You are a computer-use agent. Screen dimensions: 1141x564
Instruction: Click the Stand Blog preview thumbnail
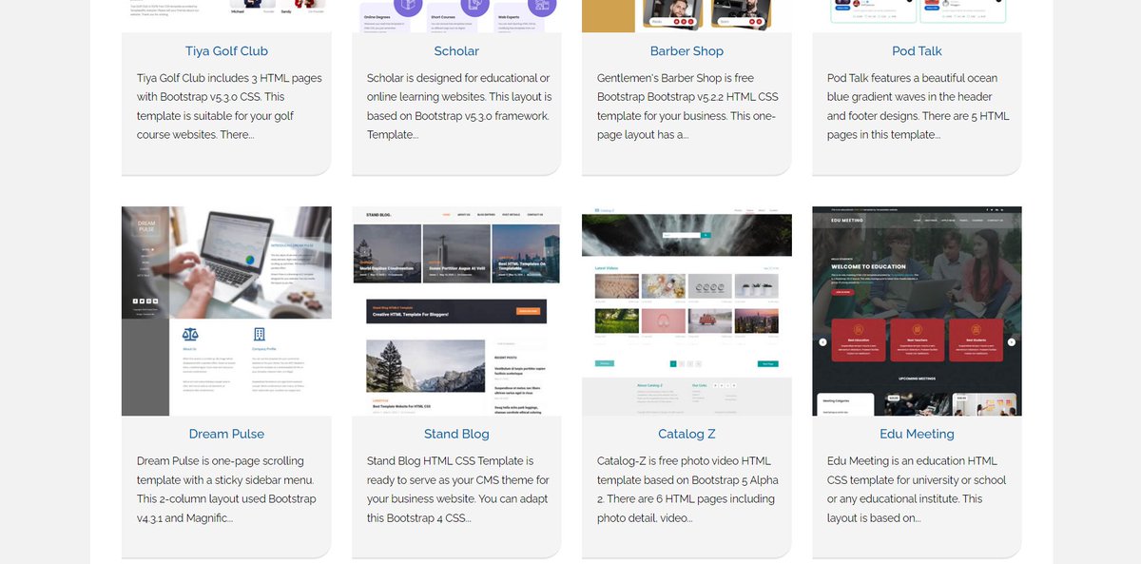point(456,310)
